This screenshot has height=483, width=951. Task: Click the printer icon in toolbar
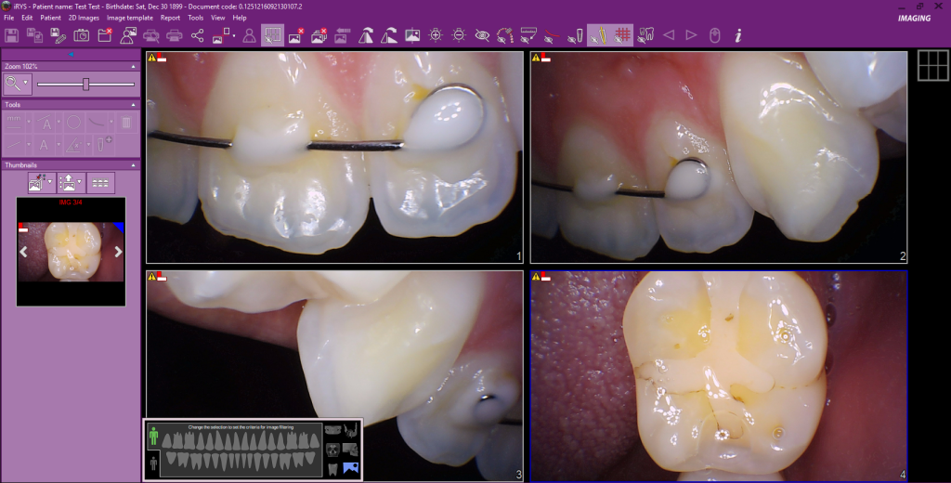coord(175,35)
